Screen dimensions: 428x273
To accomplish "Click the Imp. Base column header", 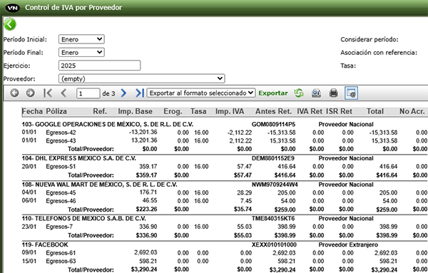I will point(135,111).
